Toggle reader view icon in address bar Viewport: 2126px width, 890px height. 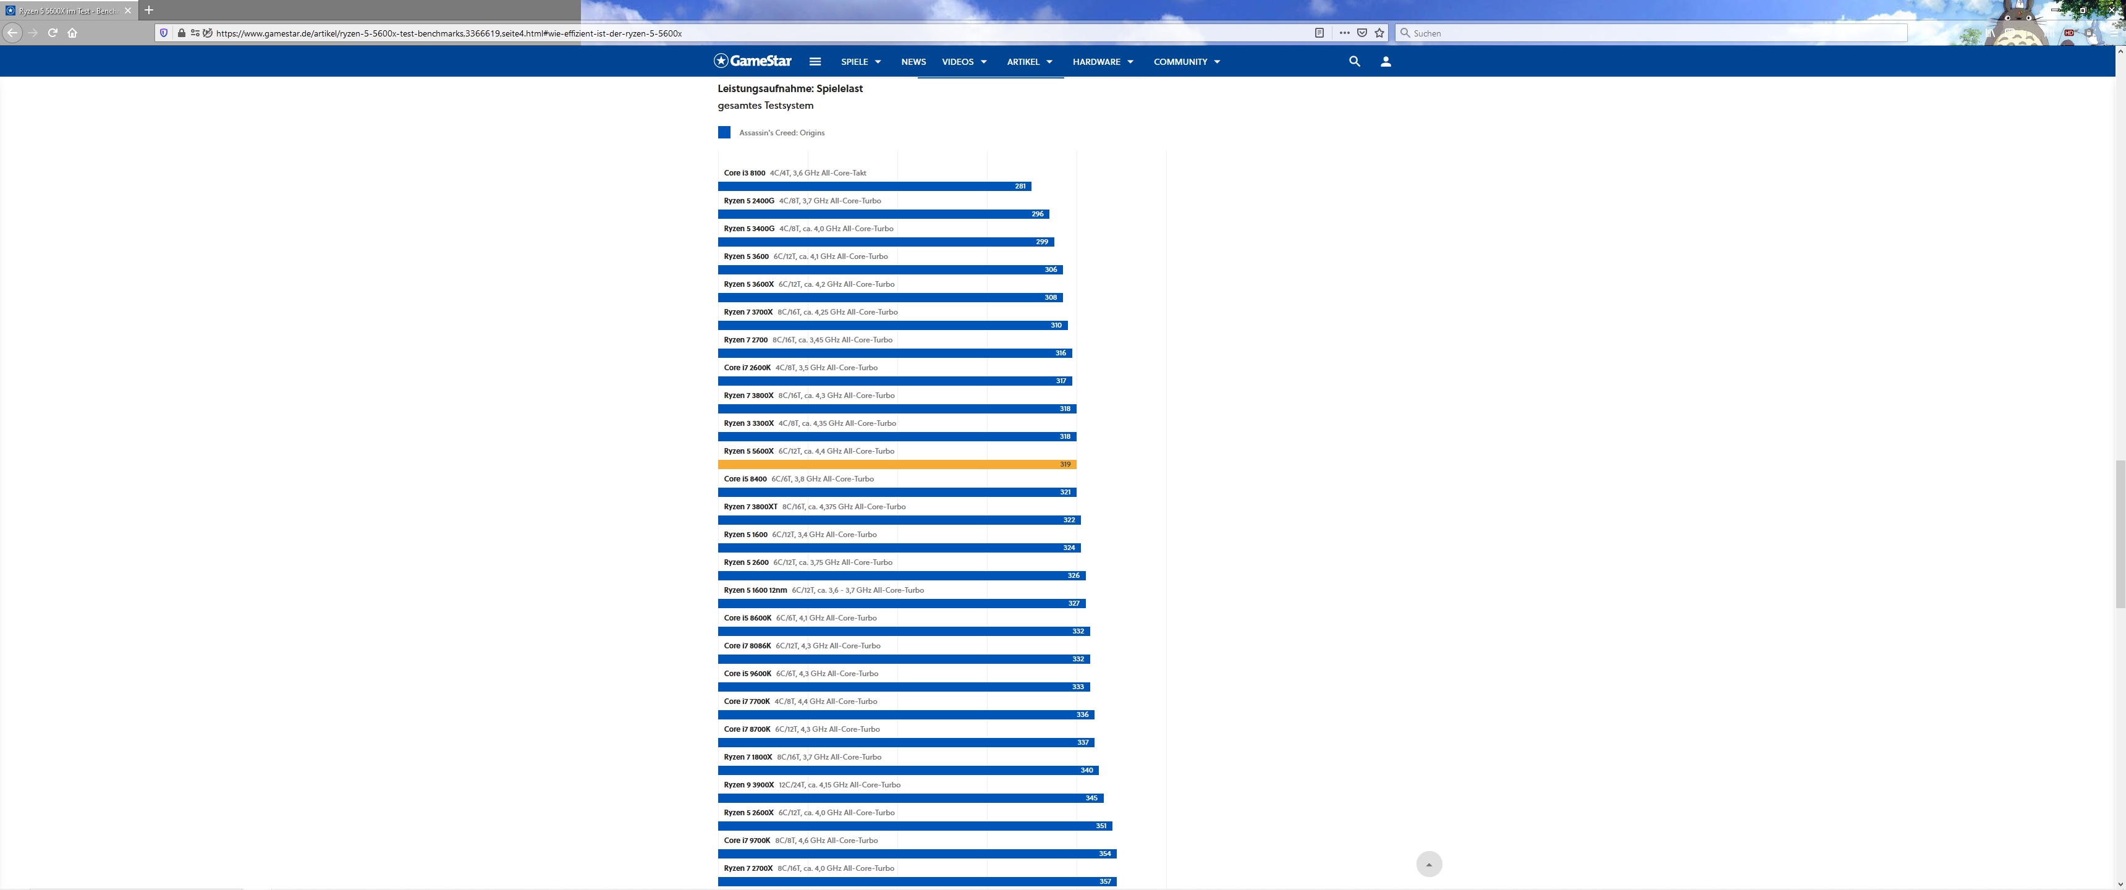(1319, 33)
